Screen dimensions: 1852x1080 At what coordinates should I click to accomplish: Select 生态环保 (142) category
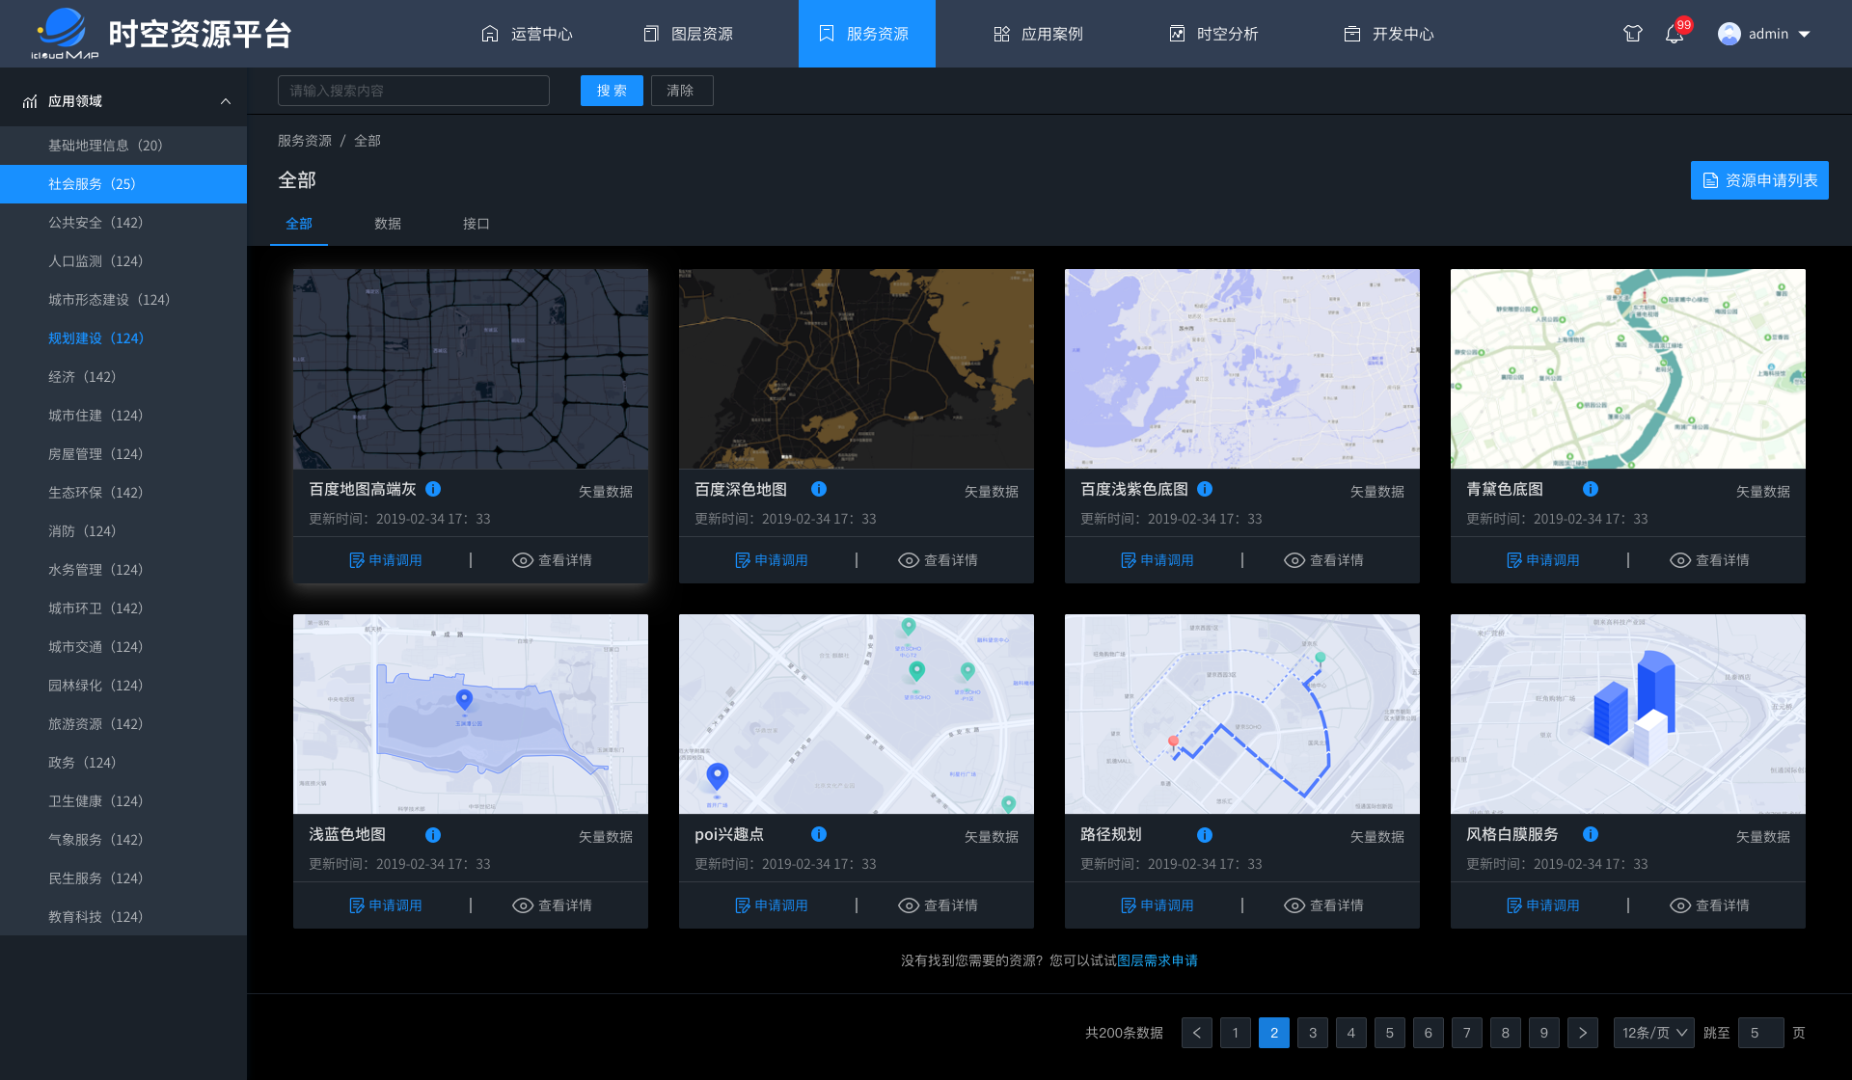tap(123, 493)
